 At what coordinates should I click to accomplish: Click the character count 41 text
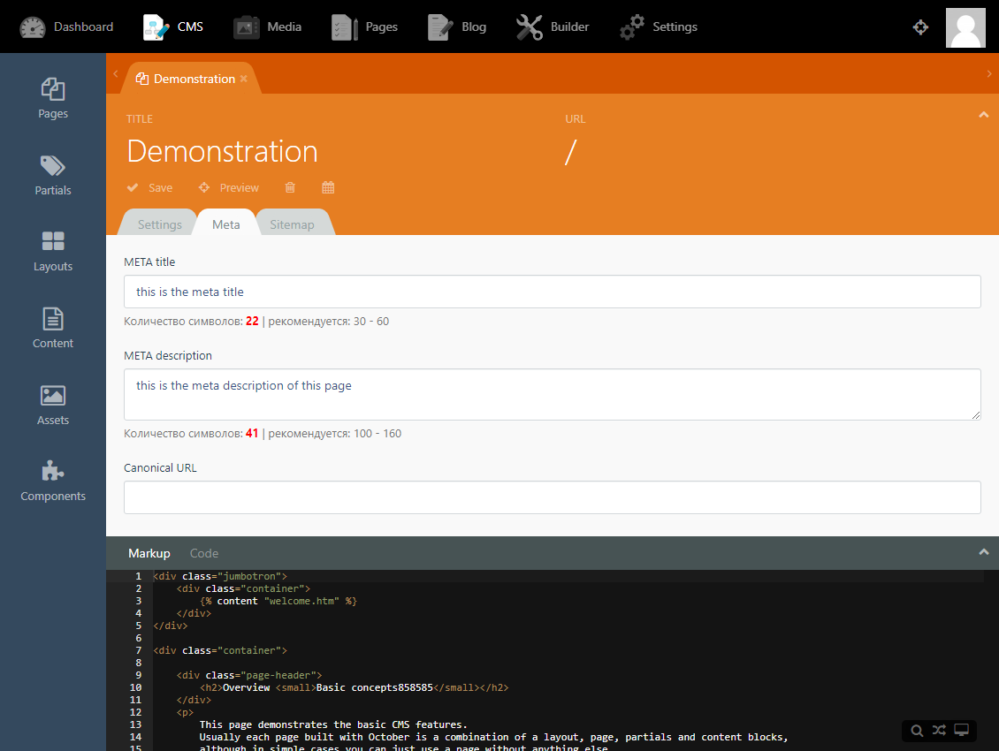point(252,433)
